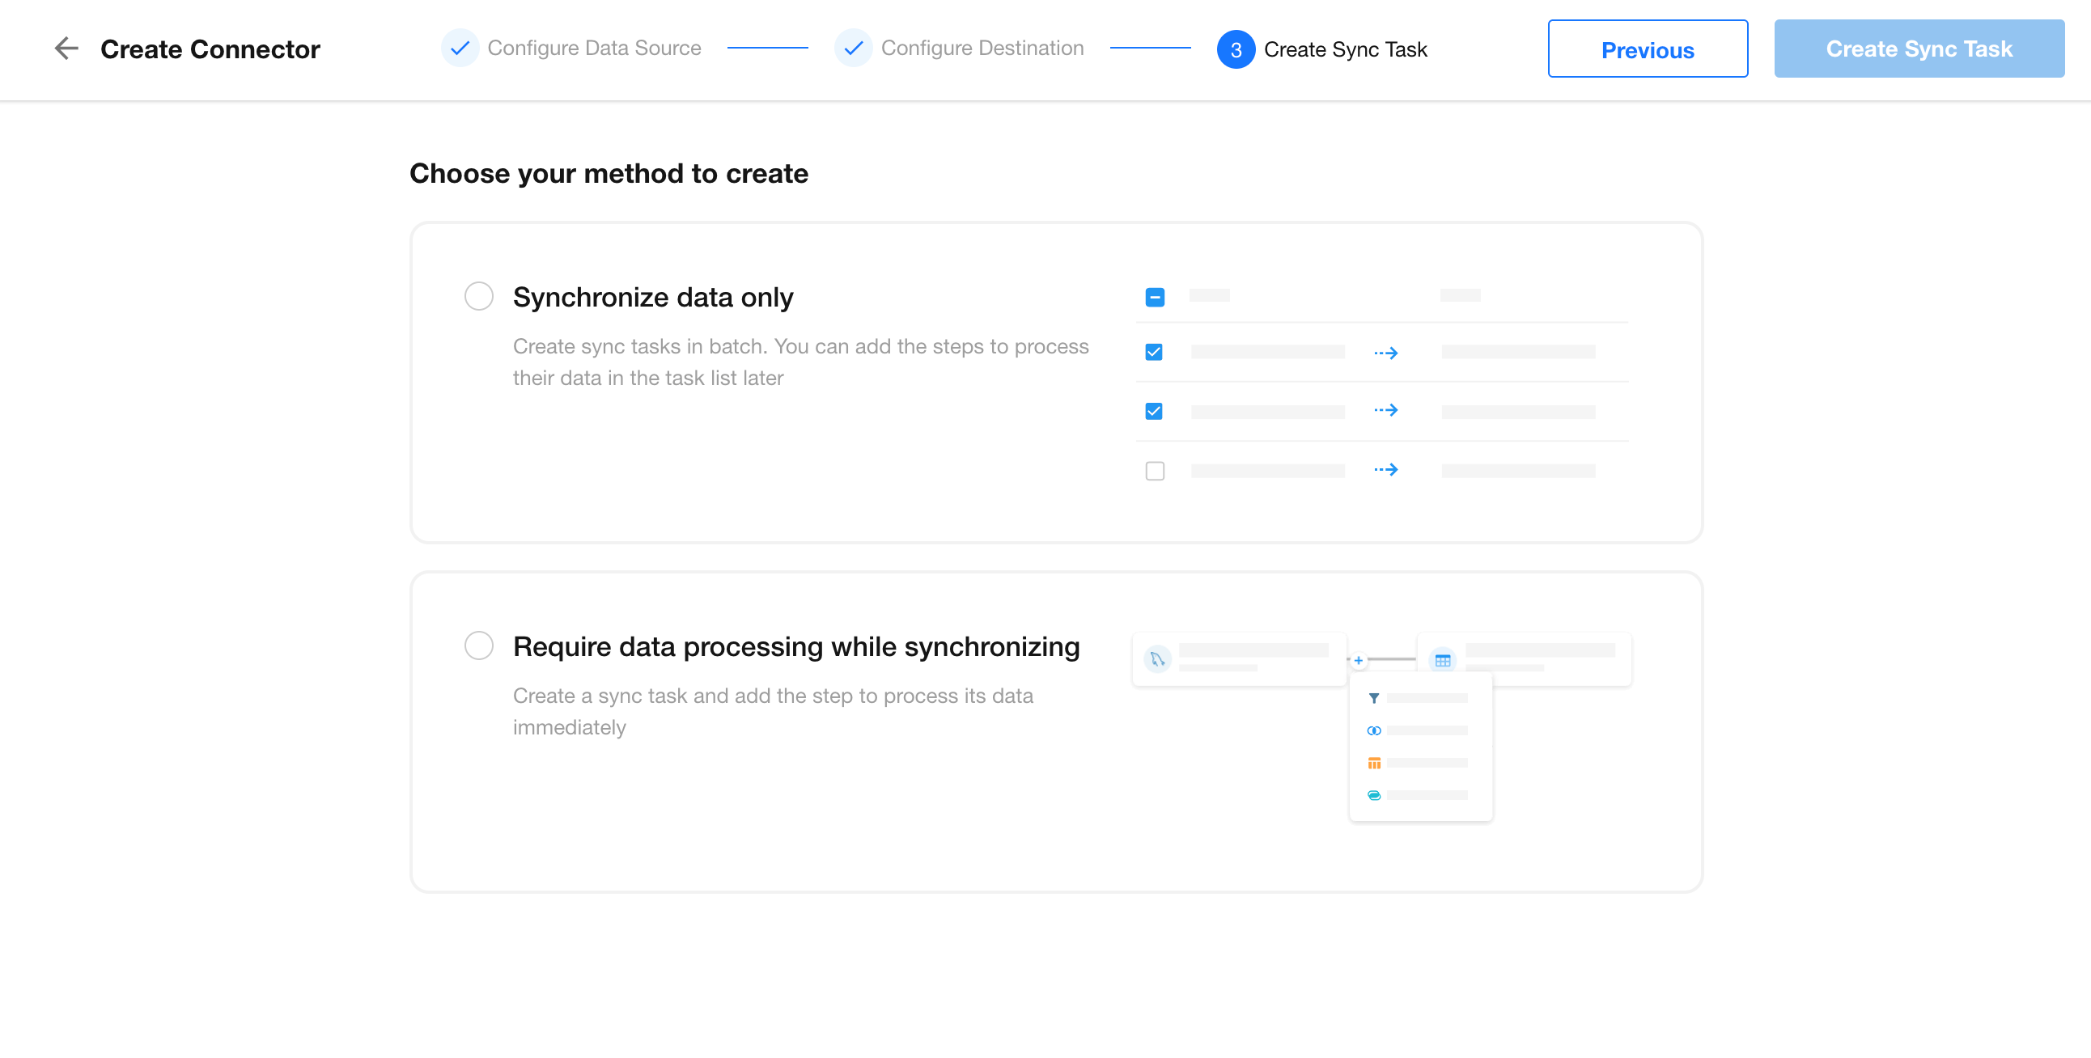This screenshot has width=2091, height=1058.
Task: Go to Configure Data Source step
Action: (594, 49)
